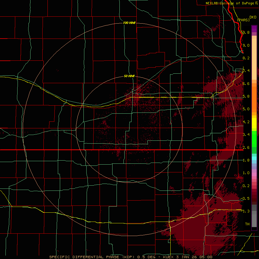Click the 4.2 value on the scale

coord(246,122)
